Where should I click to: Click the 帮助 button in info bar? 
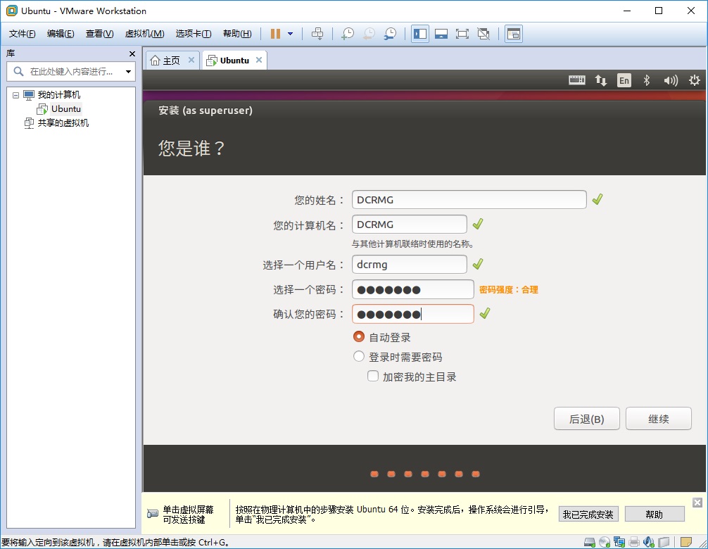click(655, 515)
